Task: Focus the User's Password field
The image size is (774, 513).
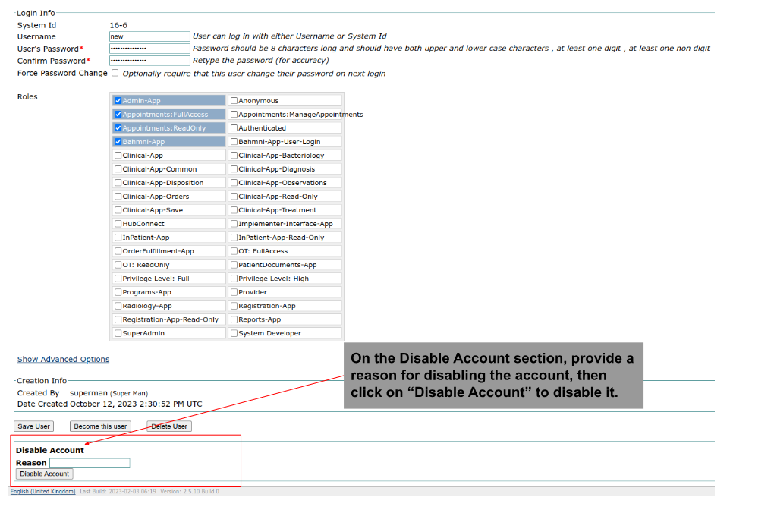Action: [x=149, y=49]
